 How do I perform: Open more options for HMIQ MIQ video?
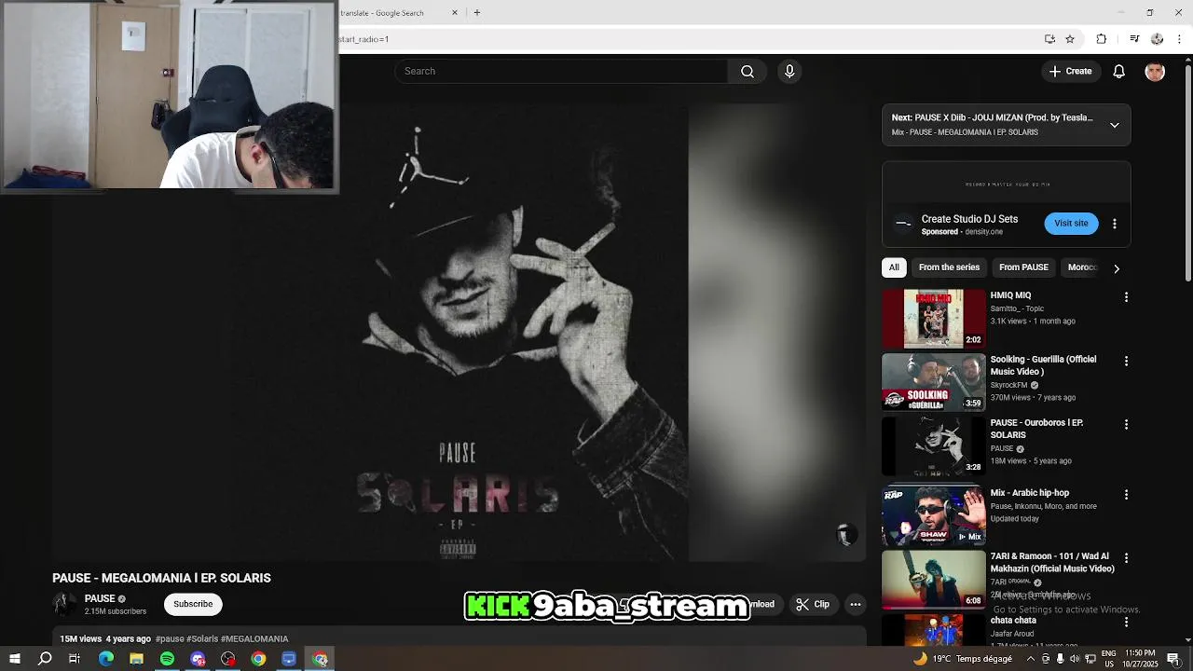1126,297
